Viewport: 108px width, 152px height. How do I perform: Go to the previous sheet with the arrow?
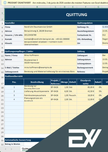tap(6, 149)
